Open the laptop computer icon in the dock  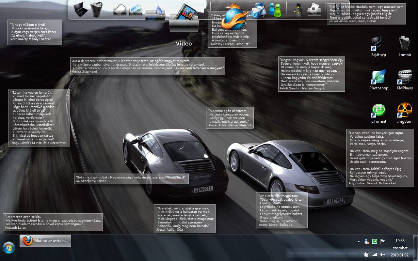pos(80,9)
